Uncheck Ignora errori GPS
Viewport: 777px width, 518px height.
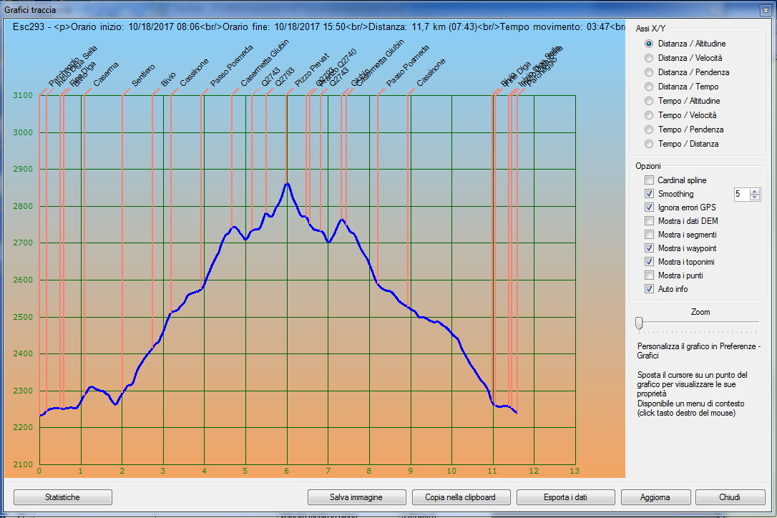tap(649, 207)
